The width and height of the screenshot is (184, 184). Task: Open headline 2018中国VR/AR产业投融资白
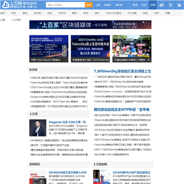131,172
